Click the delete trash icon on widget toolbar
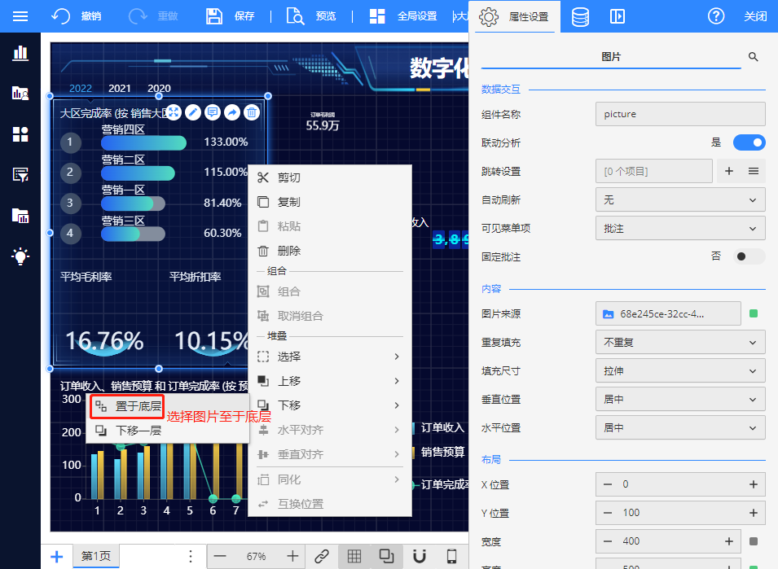 tap(253, 112)
